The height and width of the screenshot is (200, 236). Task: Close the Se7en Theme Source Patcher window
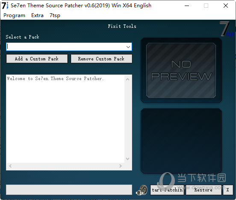coord(226,6)
